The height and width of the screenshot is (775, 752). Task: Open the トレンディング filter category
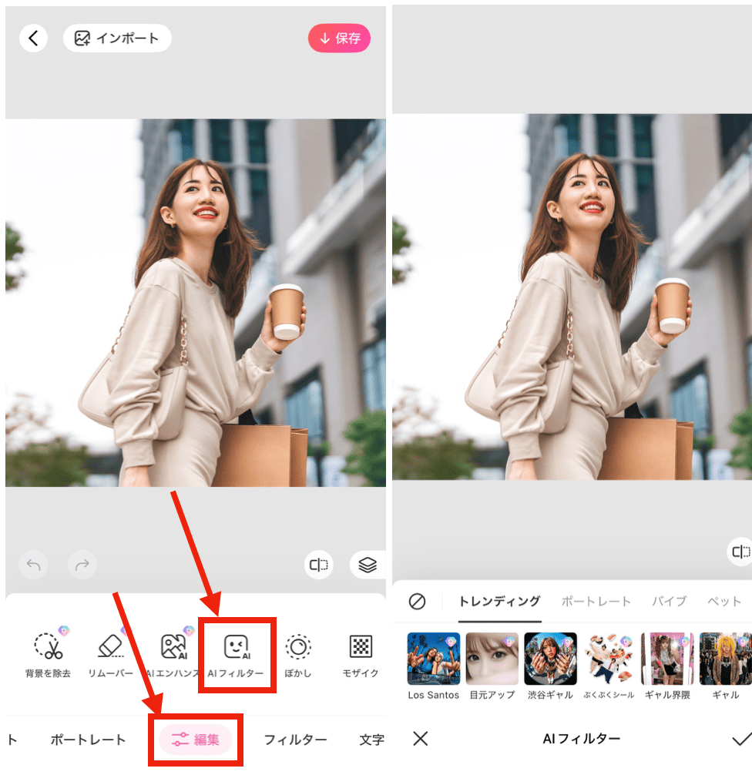[x=499, y=603]
